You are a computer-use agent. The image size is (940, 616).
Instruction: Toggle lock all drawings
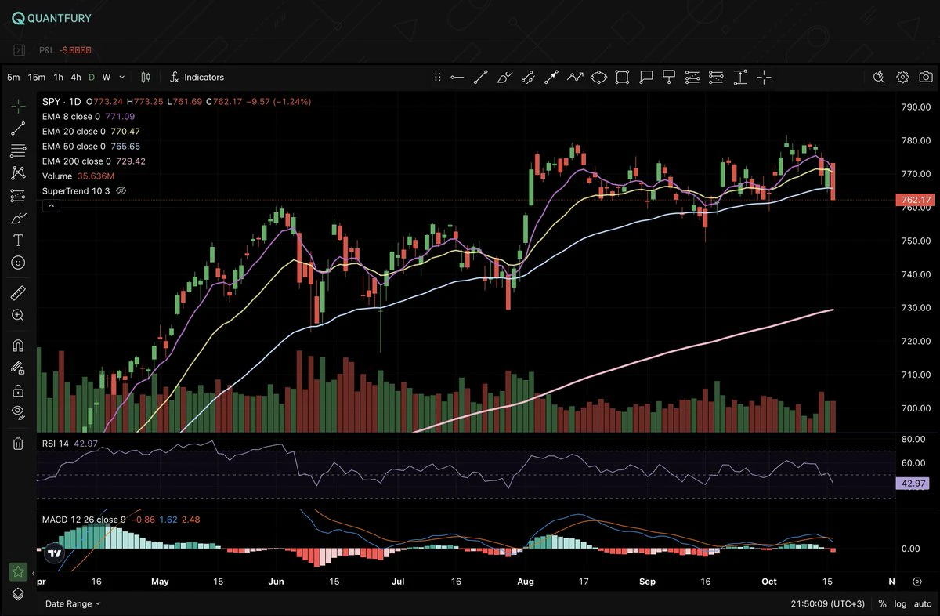tap(18, 390)
